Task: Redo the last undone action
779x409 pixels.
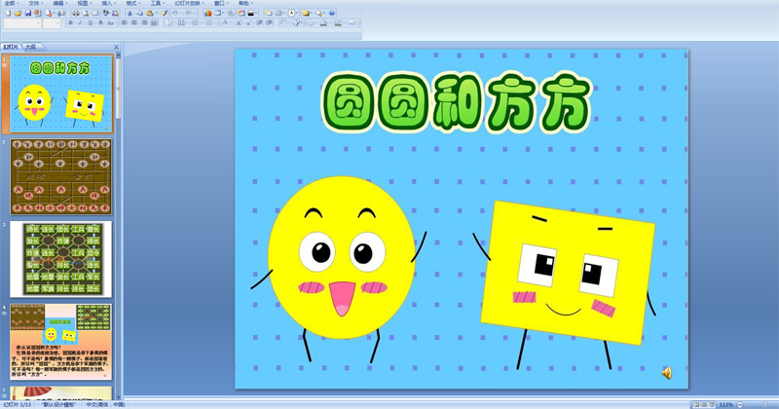Action: [x=188, y=14]
